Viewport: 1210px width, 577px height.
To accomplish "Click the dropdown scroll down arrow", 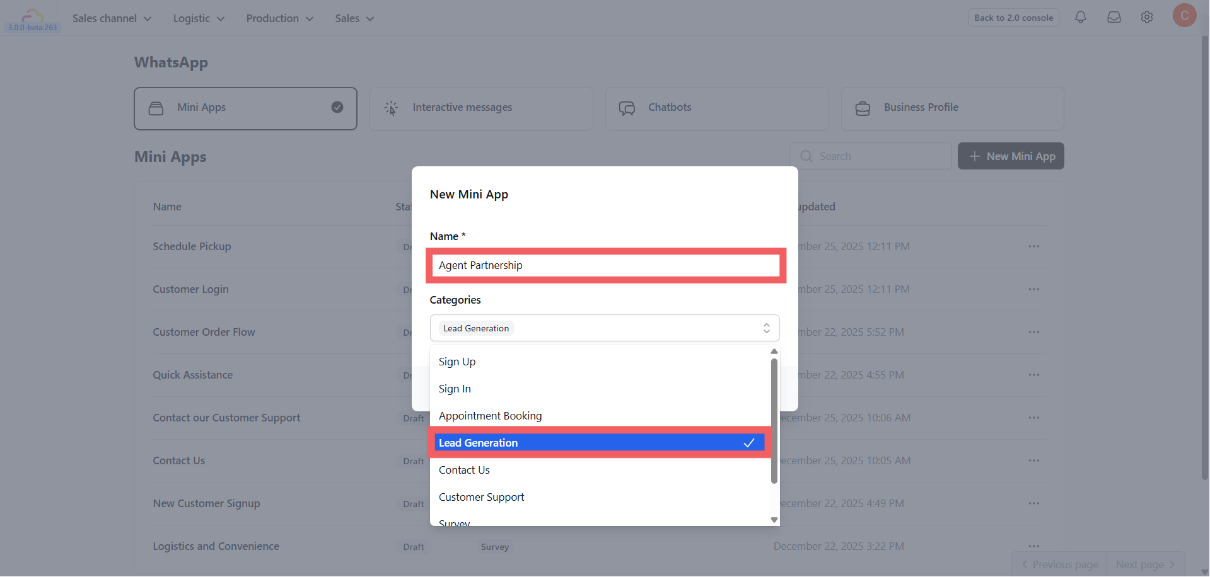I will click(774, 520).
